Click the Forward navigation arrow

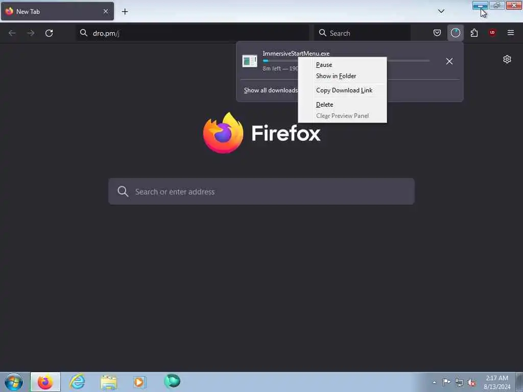(31, 33)
